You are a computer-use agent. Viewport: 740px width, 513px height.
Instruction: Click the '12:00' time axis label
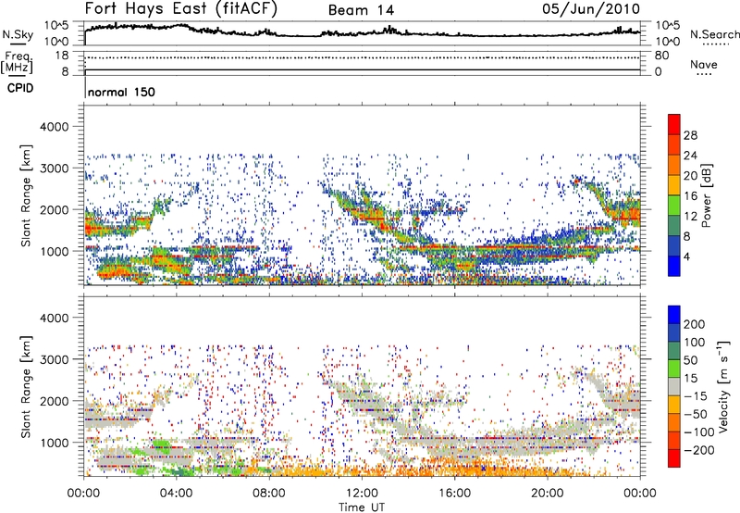pos(362,494)
